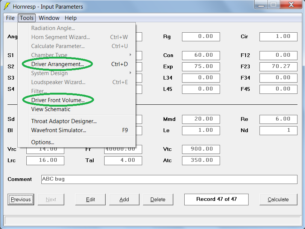Click the Next record button

point(51,199)
